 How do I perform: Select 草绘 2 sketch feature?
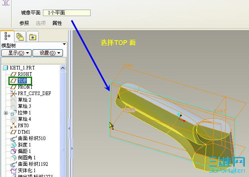[24, 100]
